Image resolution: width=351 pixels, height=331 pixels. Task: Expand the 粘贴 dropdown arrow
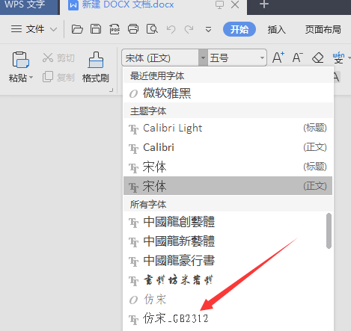31,78
